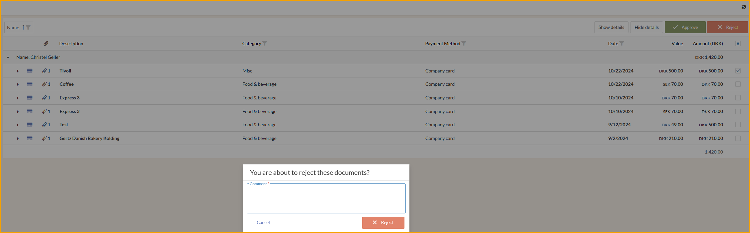
Task: Click the Category column filter icon
Action: (265, 44)
